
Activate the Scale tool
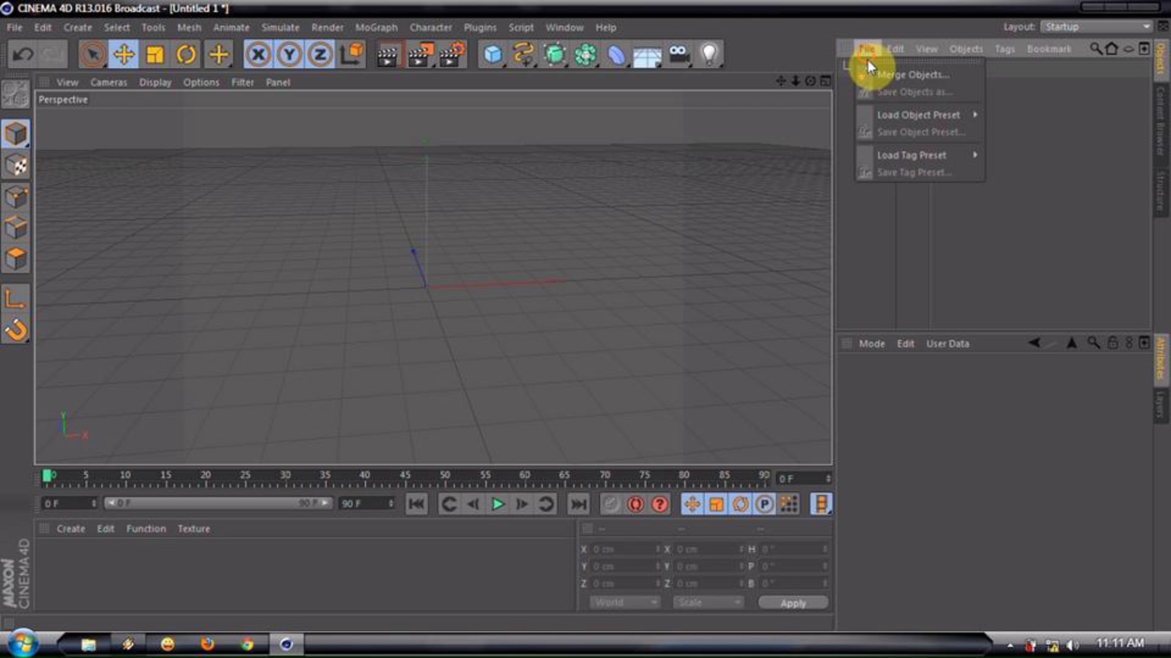(x=155, y=54)
